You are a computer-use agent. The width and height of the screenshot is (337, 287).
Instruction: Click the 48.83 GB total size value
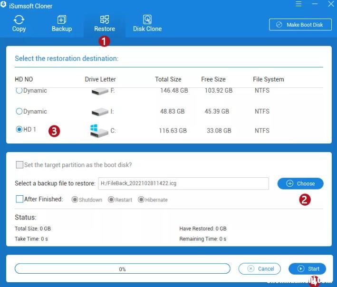173,111
